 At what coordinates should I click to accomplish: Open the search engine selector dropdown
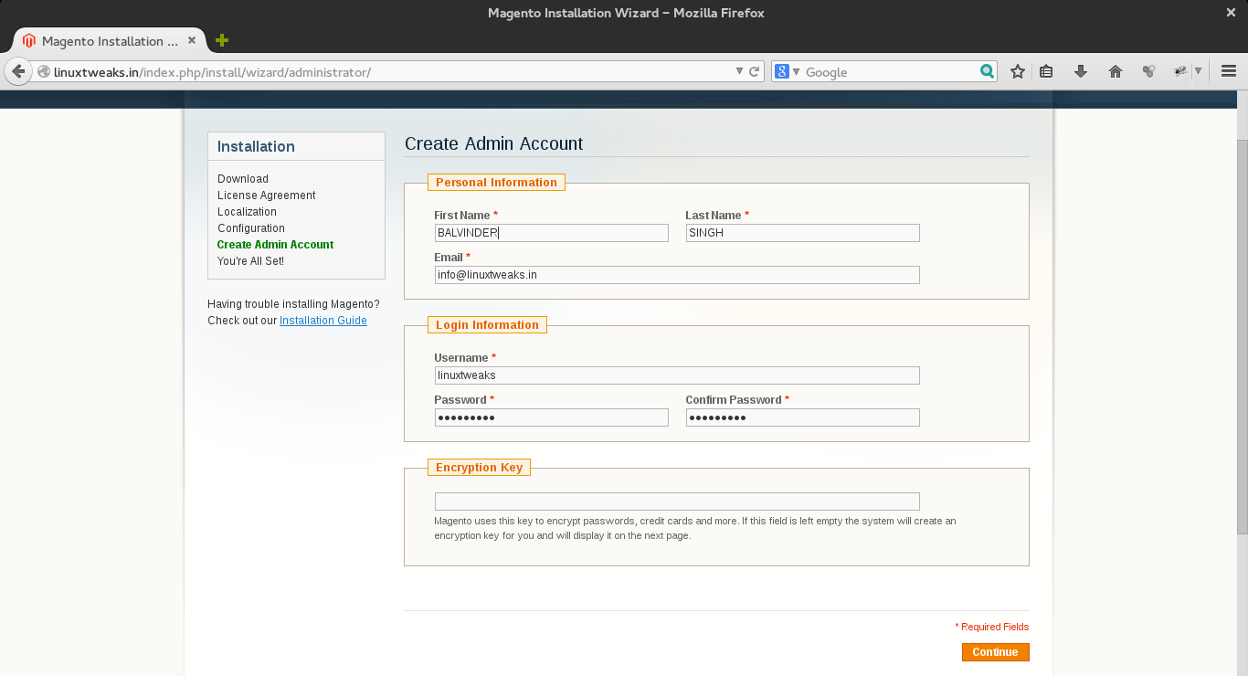click(787, 71)
